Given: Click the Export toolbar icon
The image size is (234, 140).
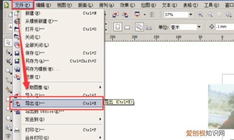Looking at the screenshot, I should (x=125, y=15).
